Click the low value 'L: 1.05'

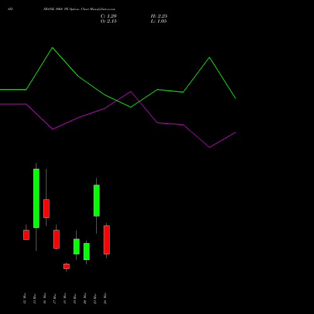point(159,21)
